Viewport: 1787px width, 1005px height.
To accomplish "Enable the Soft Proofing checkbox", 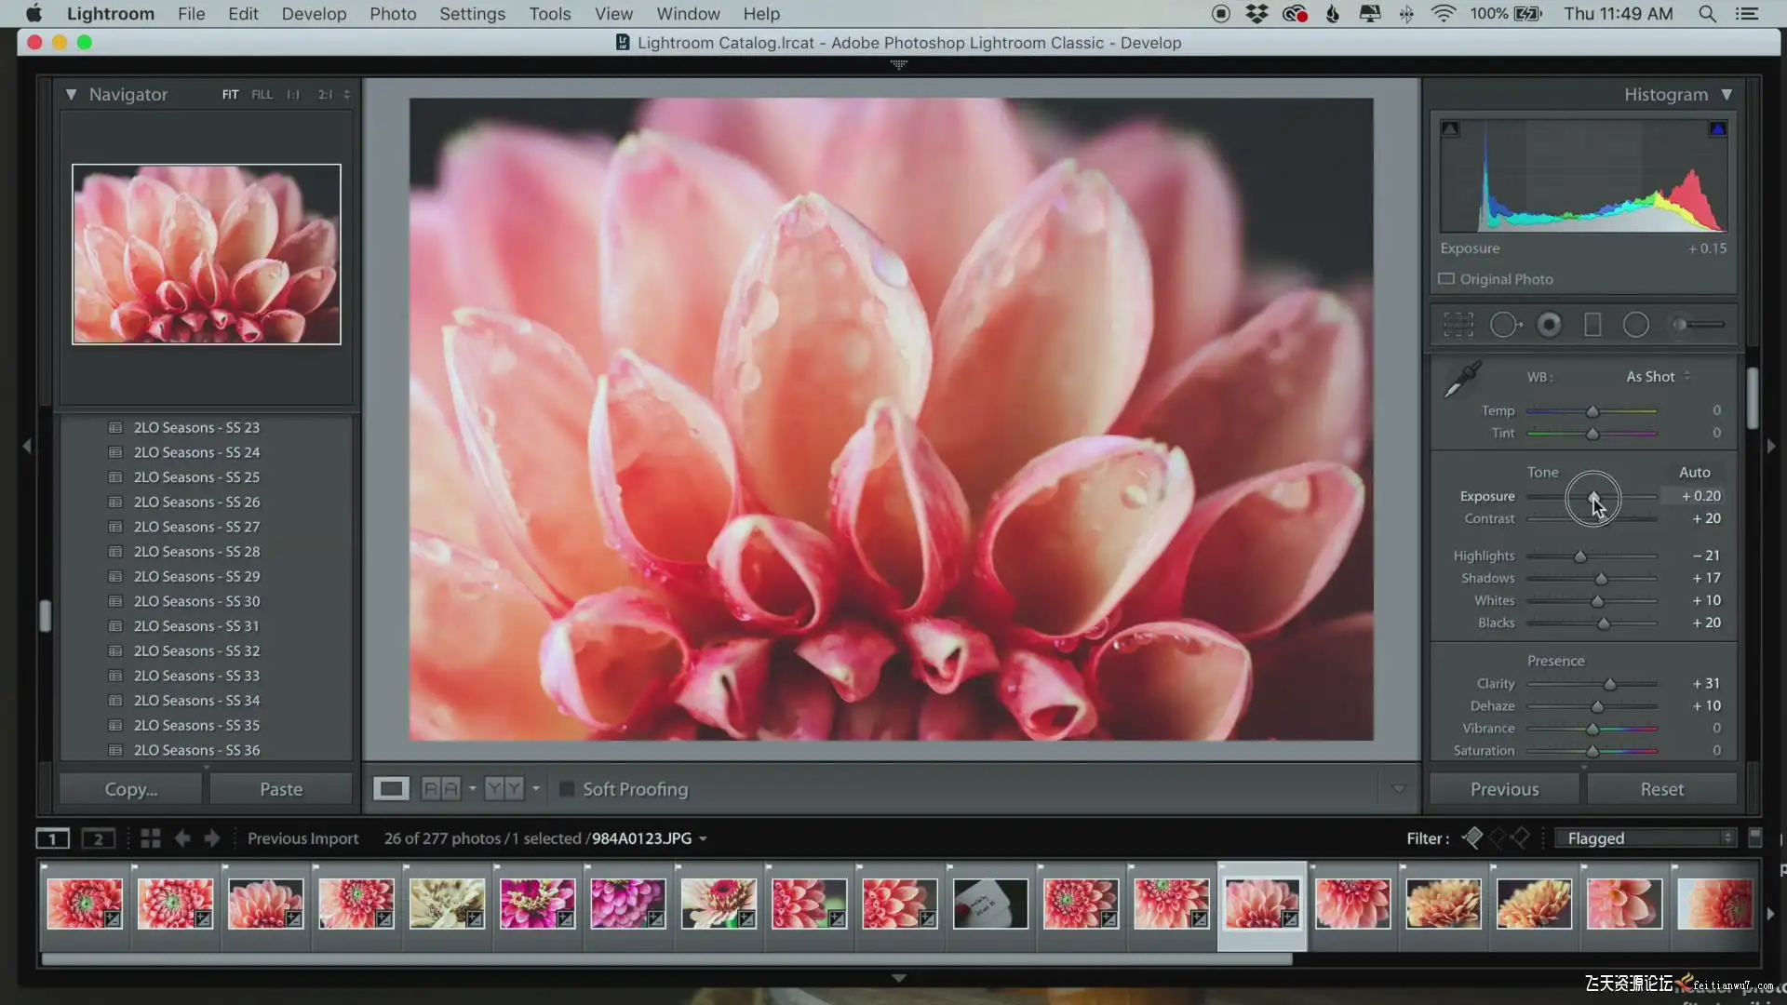I will point(566,789).
